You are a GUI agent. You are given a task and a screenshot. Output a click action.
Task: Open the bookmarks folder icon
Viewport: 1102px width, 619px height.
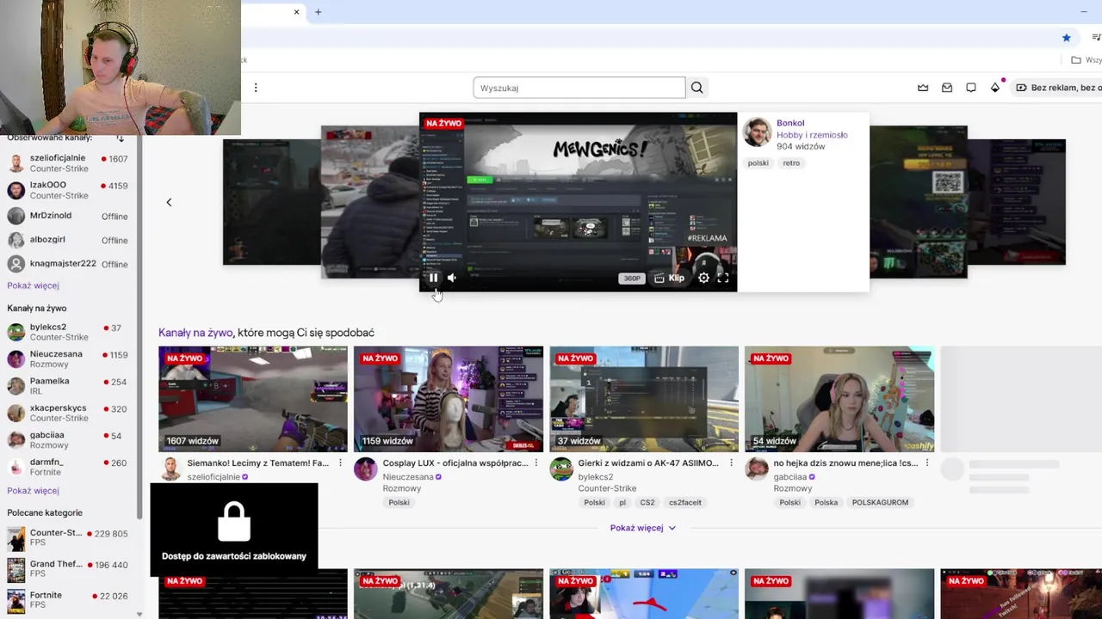(1076, 60)
